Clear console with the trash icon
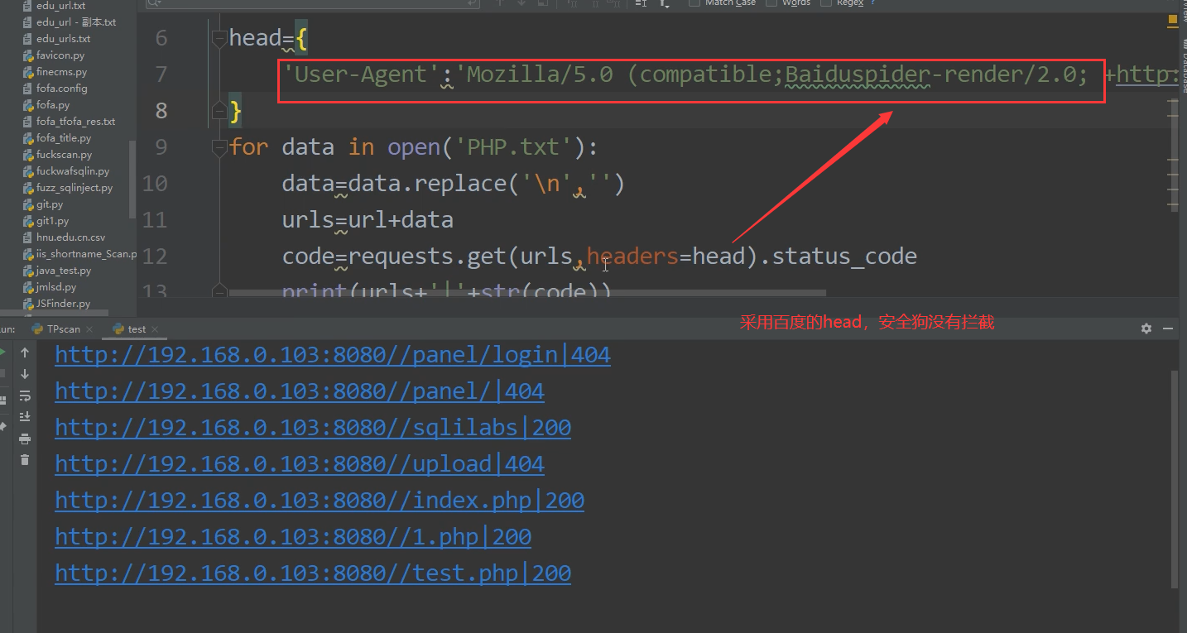 [25, 459]
